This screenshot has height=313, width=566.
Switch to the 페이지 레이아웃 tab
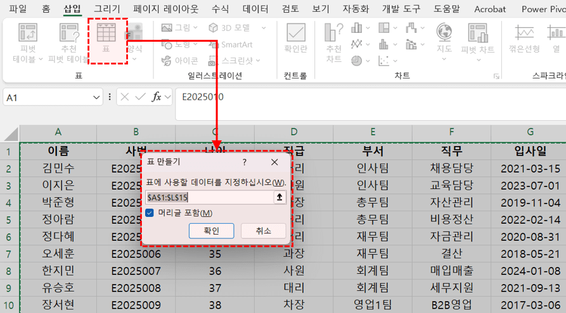pos(165,9)
